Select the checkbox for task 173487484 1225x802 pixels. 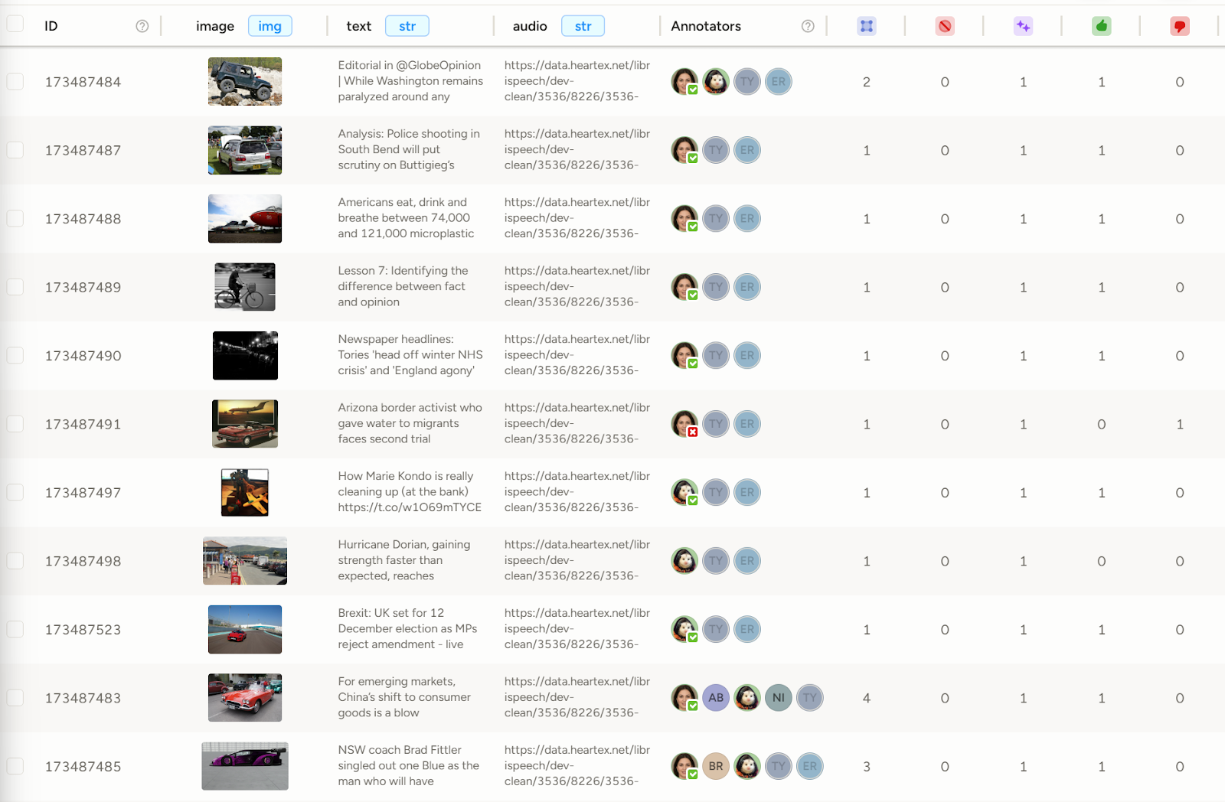pyautogui.click(x=15, y=82)
